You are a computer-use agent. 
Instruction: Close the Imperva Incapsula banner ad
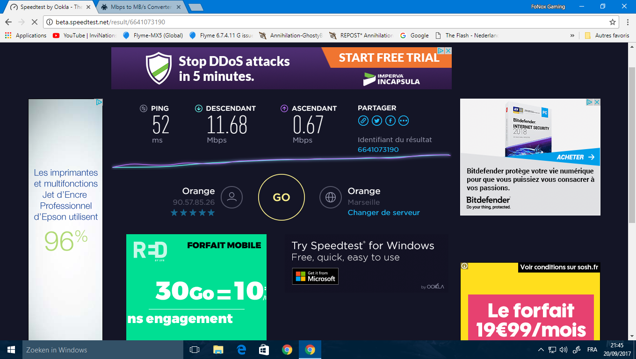(x=448, y=50)
